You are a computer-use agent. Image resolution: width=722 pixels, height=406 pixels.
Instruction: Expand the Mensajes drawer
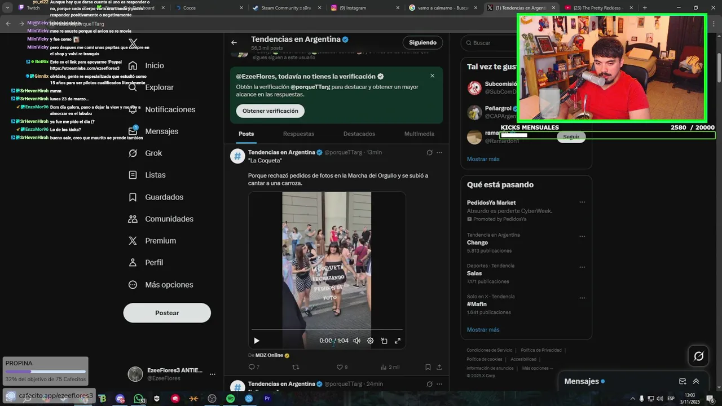(x=696, y=382)
